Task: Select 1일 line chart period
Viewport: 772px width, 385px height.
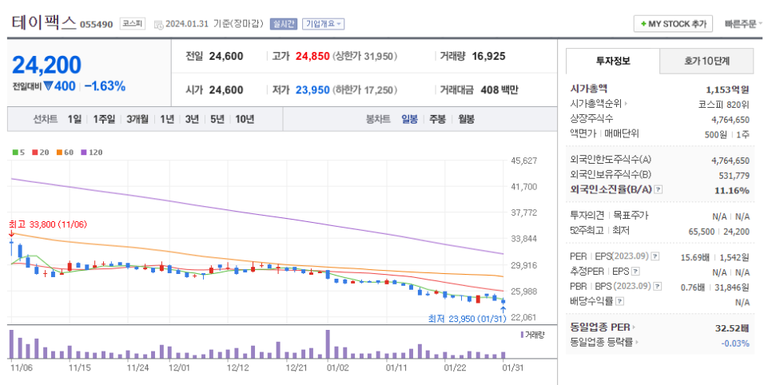Action: [x=74, y=119]
